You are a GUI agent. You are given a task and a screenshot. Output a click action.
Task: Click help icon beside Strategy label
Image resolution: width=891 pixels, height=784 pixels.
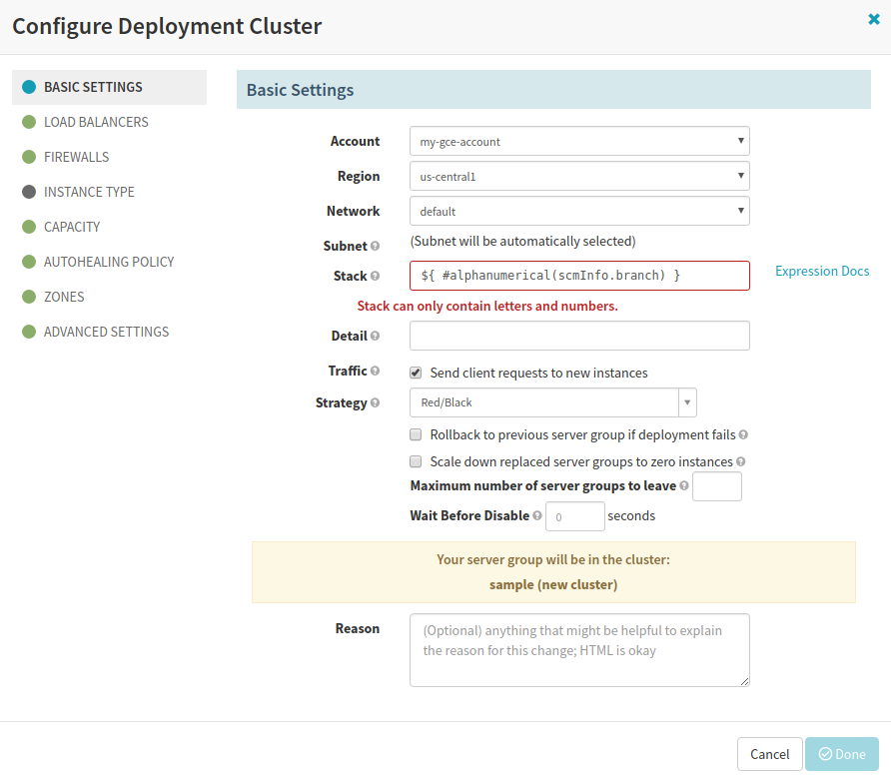pyautogui.click(x=376, y=403)
